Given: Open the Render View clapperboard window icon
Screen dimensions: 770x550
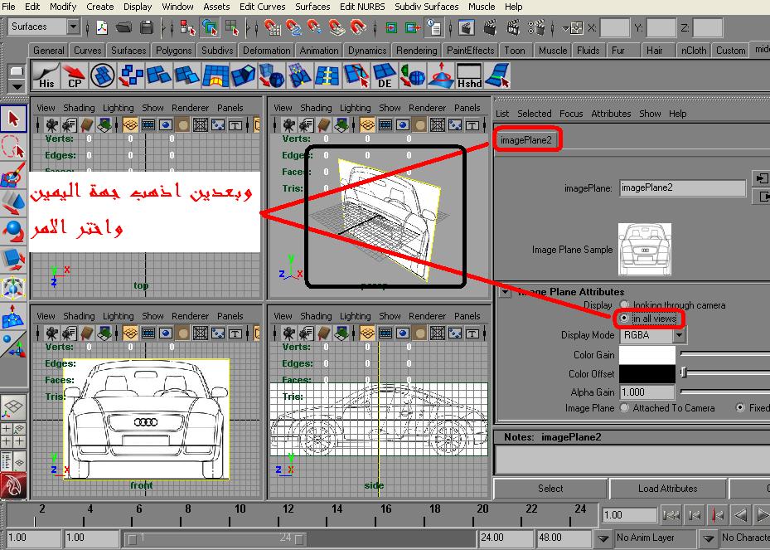Looking at the screenshot, I should coord(466,27).
